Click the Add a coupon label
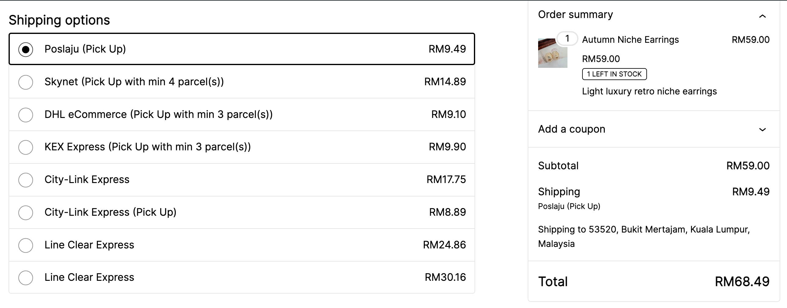 tap(571, 129)
